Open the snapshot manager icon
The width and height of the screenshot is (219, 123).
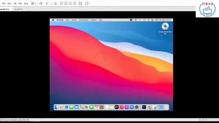coord(55,3)
